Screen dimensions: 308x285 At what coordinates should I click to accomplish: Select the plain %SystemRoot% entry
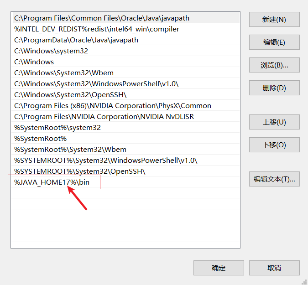tap(125, 139)
